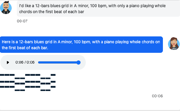Click the last bottom-row note pair
This screenshot has width=180, height=111.
pyautogui.click(x=46, y=90)
